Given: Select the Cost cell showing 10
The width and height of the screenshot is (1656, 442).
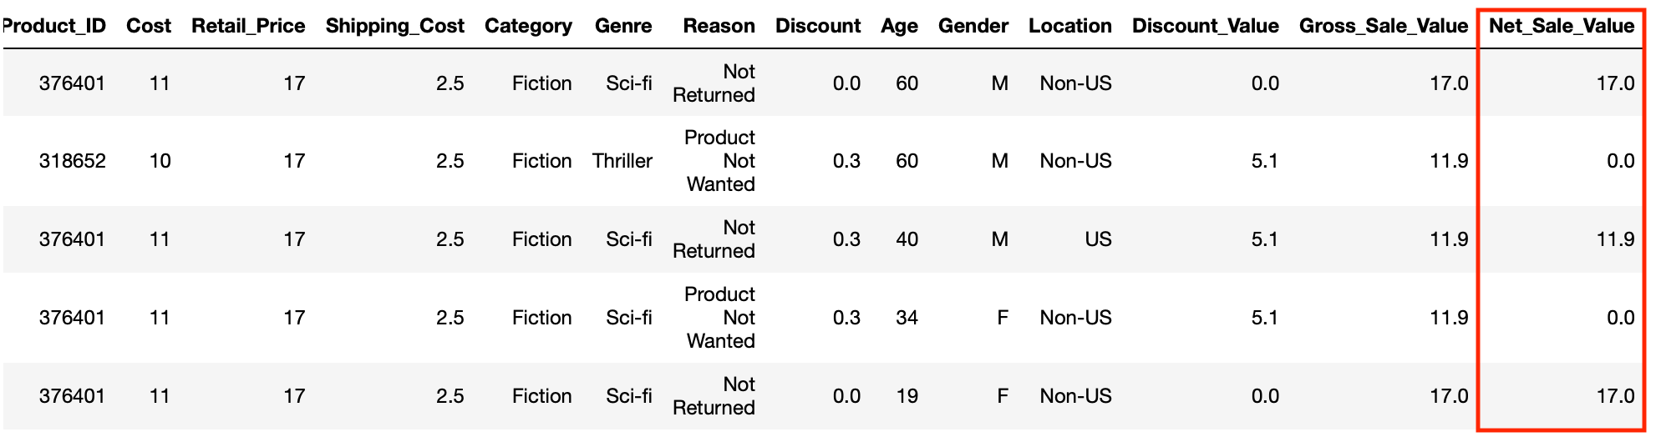Looking at the screenshot, I should coord(160,161).
